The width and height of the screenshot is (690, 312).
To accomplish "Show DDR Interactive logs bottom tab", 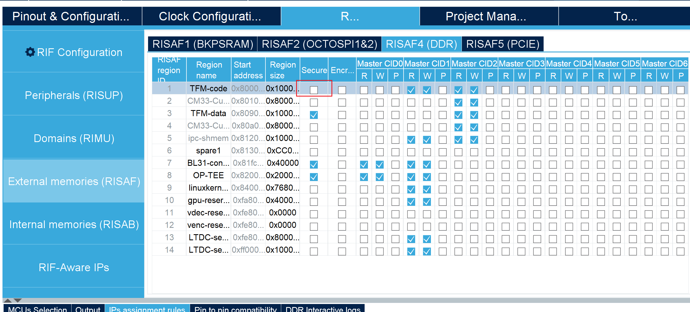I will [323, 309].
